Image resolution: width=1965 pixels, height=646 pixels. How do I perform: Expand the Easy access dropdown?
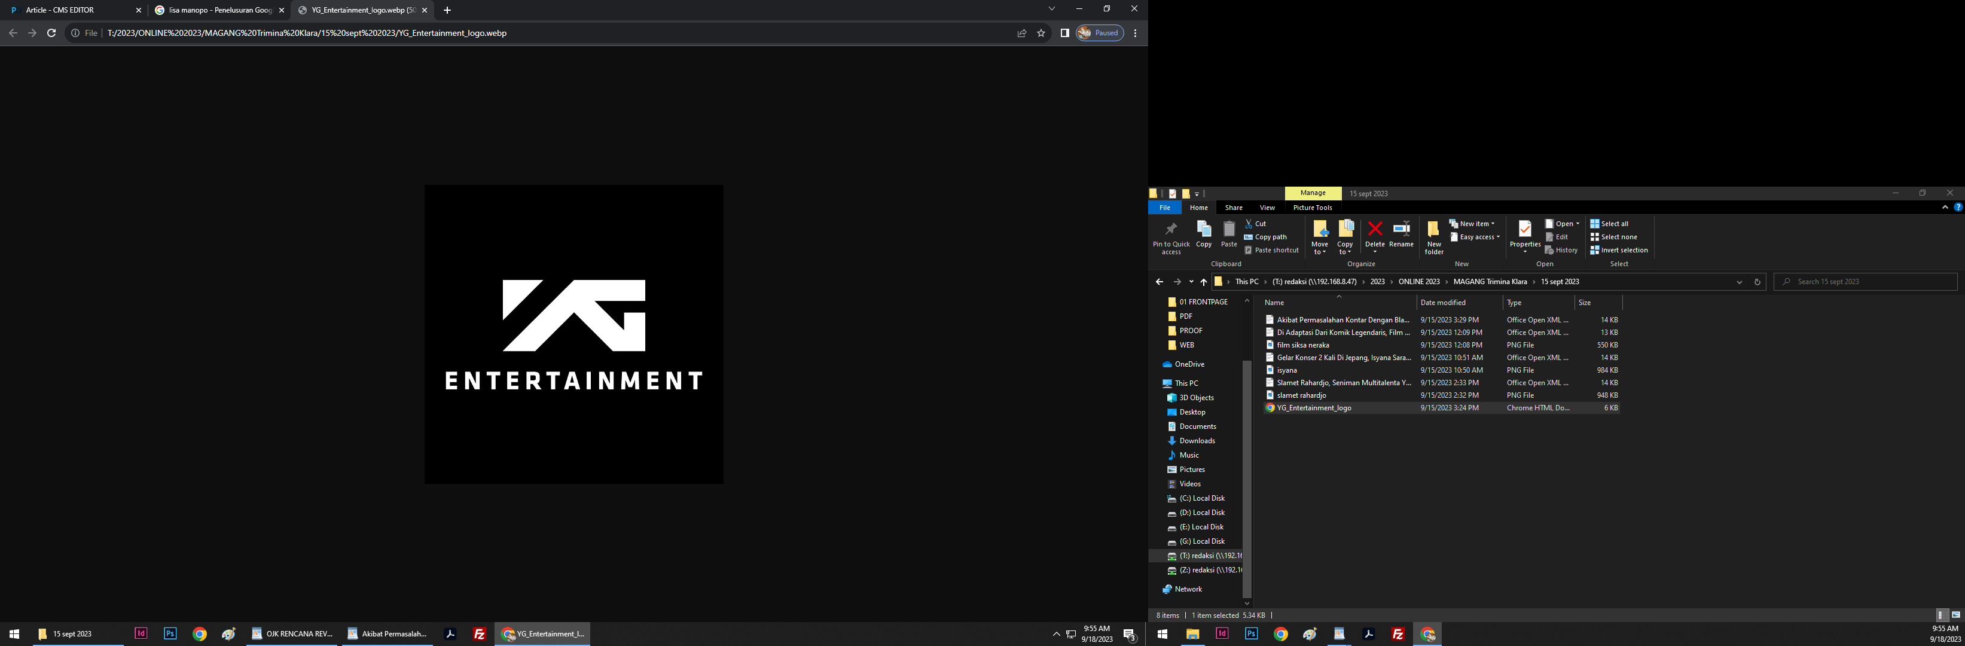click(x=1475, y=237)
